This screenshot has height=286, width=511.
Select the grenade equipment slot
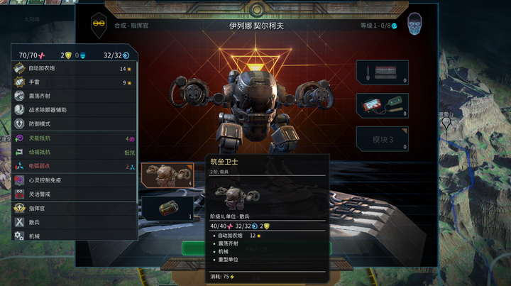pos(167,209)
